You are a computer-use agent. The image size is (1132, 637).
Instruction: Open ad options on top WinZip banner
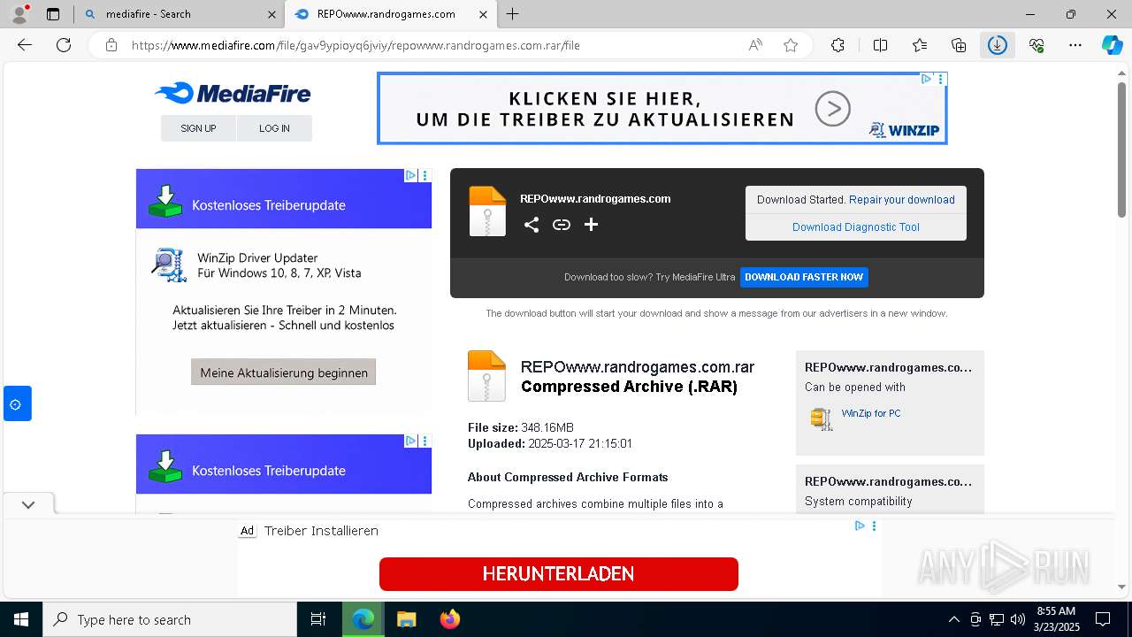coord(941,79)
